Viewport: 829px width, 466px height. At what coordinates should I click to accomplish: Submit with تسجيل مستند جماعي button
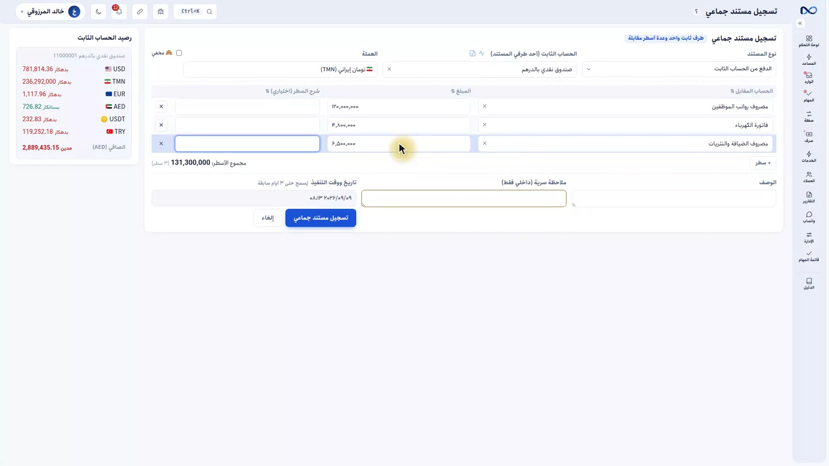[321, 217]
